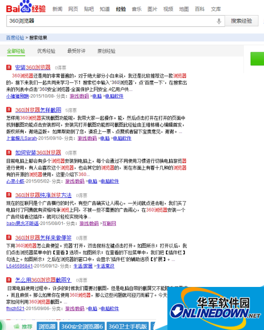This screenshot has width=264, height=330.
Task: Open the 新闻 navigation item
Action: [57, 9]
